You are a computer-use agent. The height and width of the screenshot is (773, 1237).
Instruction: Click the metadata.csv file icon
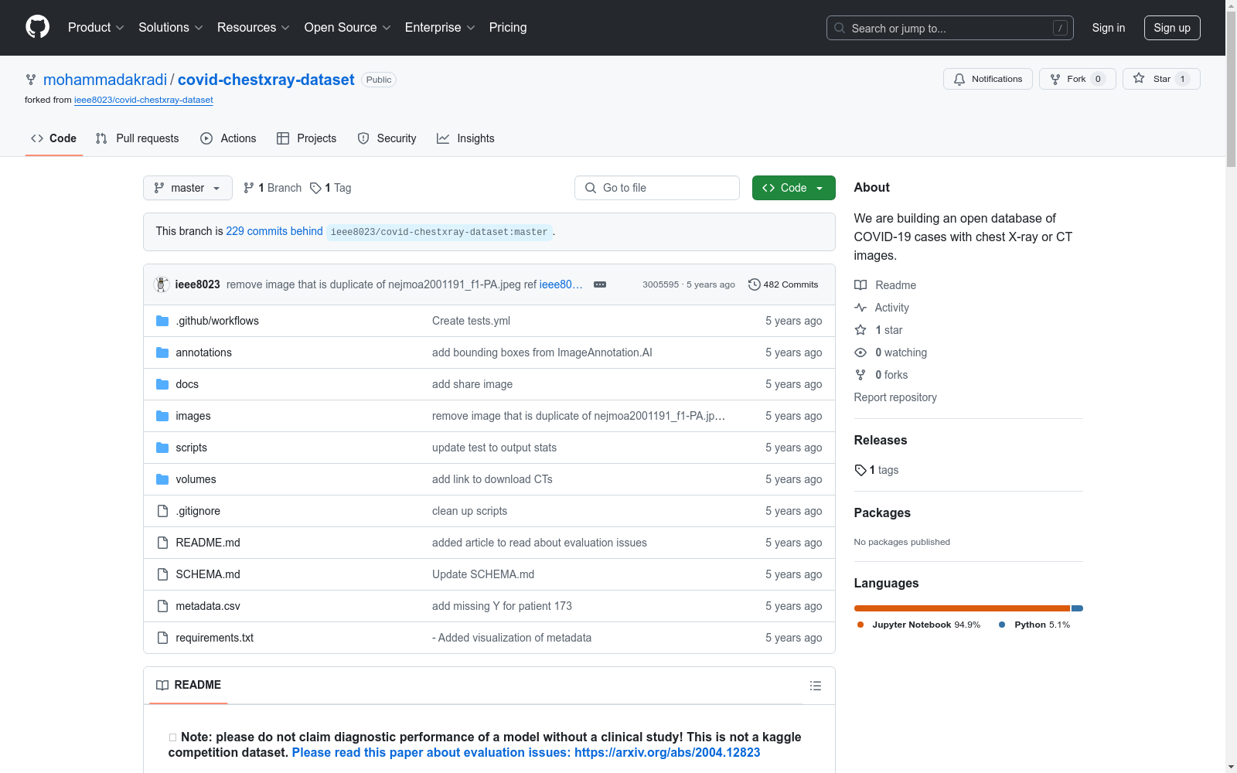click(162, 606)
